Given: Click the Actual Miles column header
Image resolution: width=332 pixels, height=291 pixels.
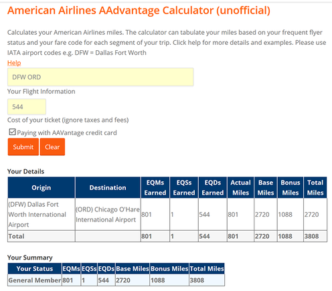Looking at the screenshot, I should 240,187.
